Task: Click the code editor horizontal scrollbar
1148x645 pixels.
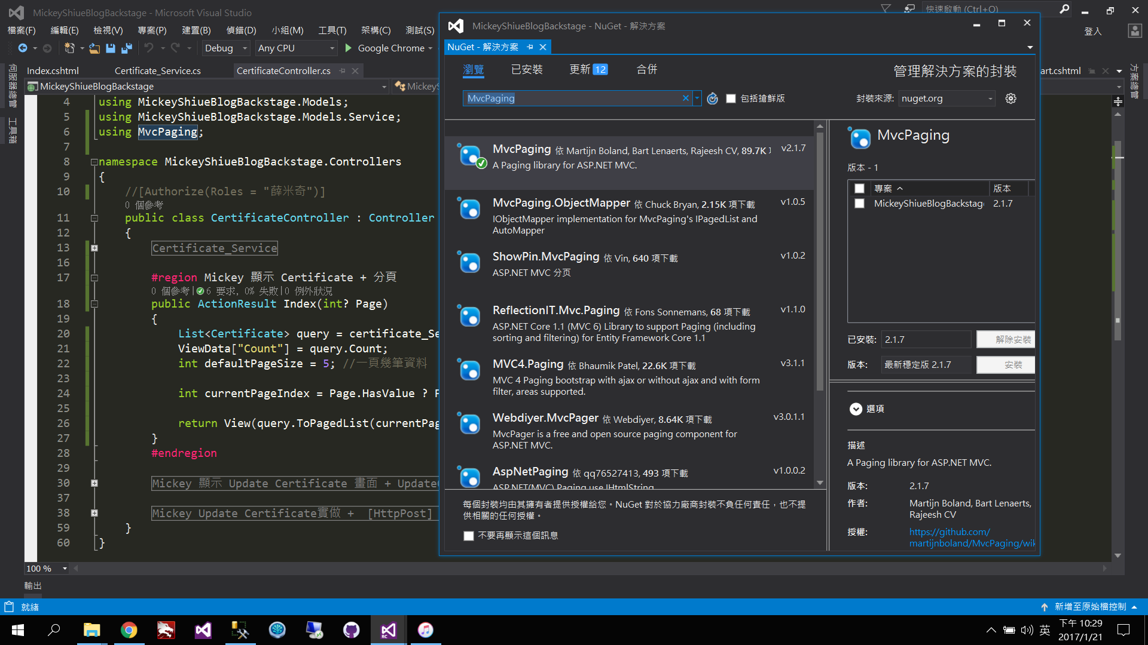Action: pyautogui.click(x=591, y=569)
